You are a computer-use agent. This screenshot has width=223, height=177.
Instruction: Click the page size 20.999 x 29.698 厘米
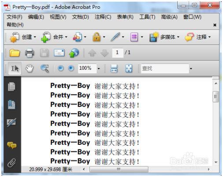[x=51, y=169]
